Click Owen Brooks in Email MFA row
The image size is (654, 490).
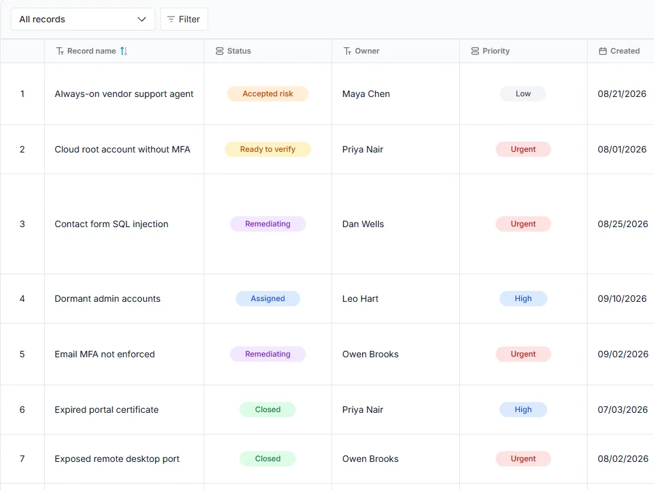click(370, 353)
